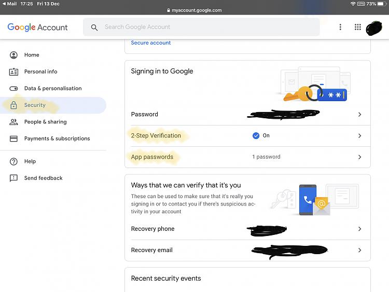Open Data & personalisation section
This screenshot has width=389, height=292.
pos(53,88)
